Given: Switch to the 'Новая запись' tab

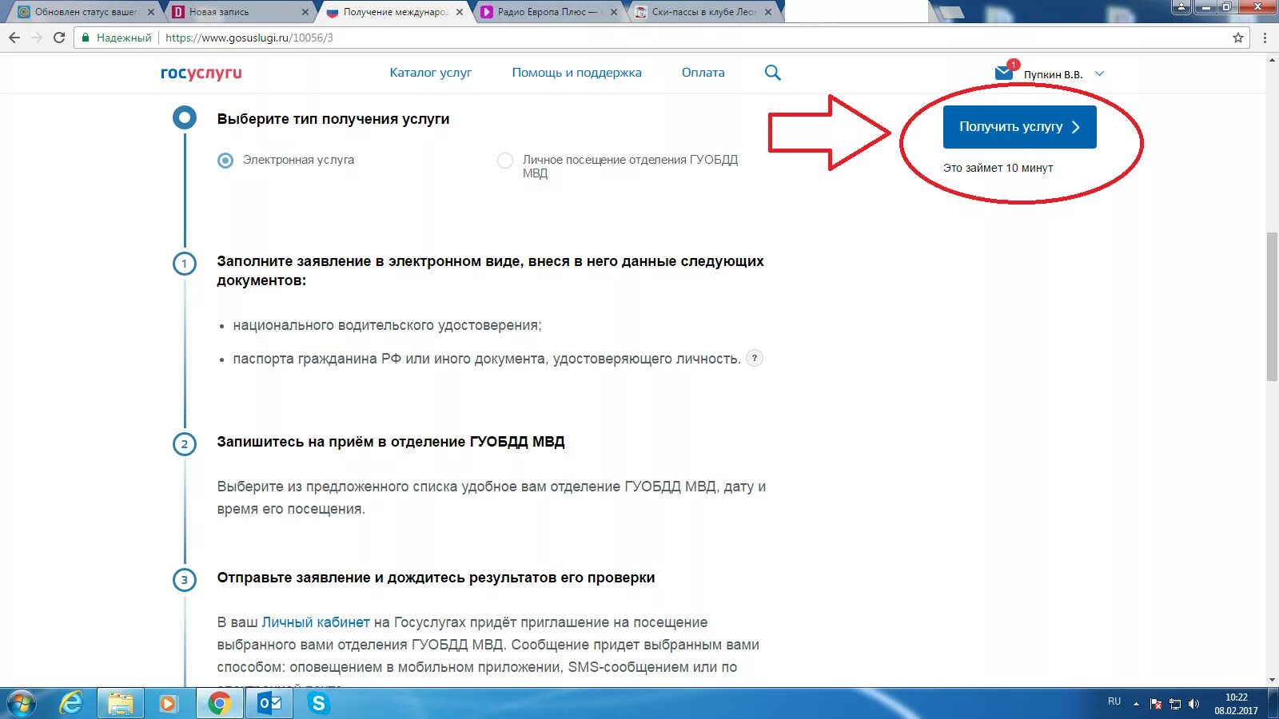Looking at the screenshot, I should 240,12.
